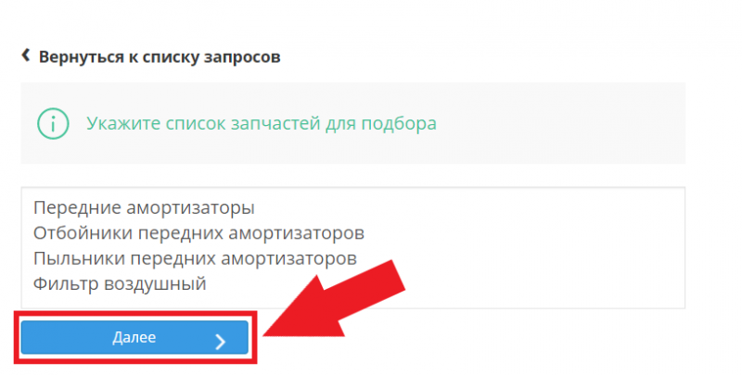Place cursor in the Отбойники передних амортизаторов line
Screen dimensions: 742x375
click(x=198, y=232)
